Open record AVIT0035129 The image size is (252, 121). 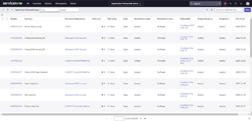point(16,26)
